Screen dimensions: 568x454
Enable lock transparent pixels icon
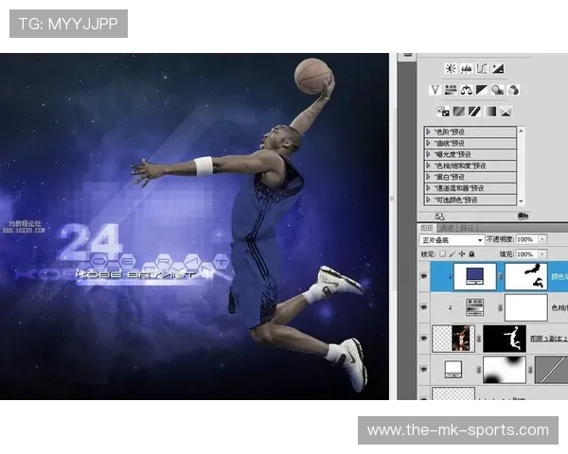pos(442,254)
